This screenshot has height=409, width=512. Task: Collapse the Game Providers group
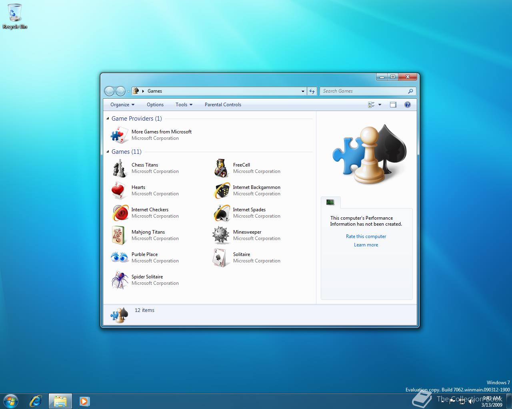click(108, 118)
